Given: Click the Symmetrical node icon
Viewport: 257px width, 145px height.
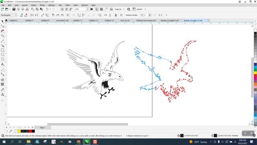Looking at the screenshot, I should click(62, 15).
